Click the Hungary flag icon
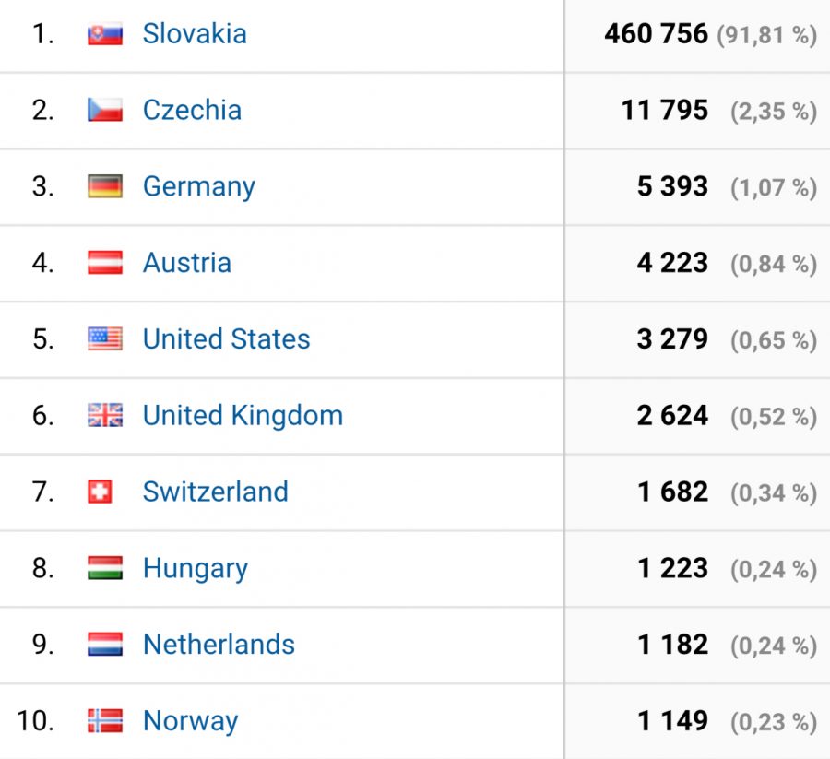The image size is (830, 759). [x=105, y=568]
